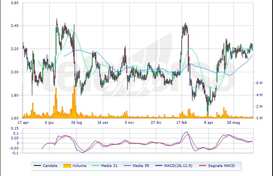The height and width of the screenshot is (176, 273).
Task: Click the orange Volume legend swatch
Action: click(67, 166)
